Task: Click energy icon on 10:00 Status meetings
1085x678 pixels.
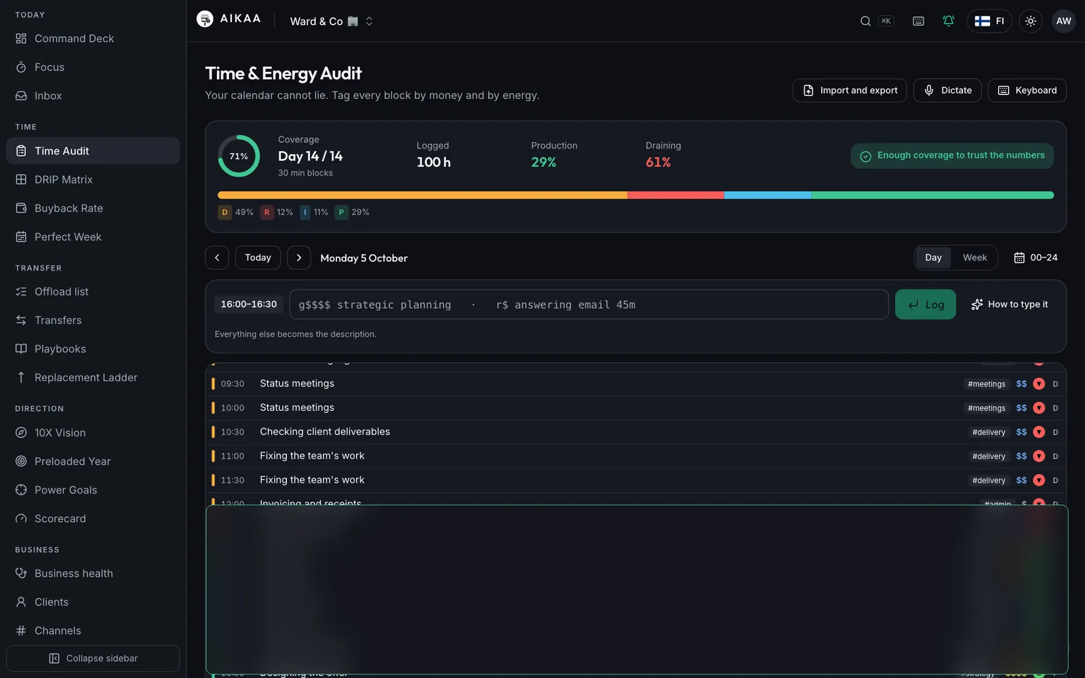Action: pyautogui.click(x=1039, y=408)
